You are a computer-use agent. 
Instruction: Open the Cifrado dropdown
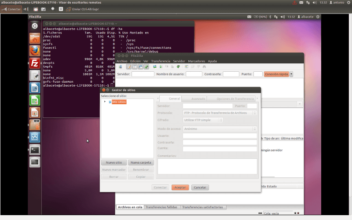click(203, 120)
